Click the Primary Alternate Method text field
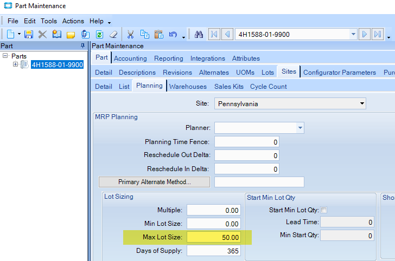Viewport: 395px width, 261px height. click(259, 182)
